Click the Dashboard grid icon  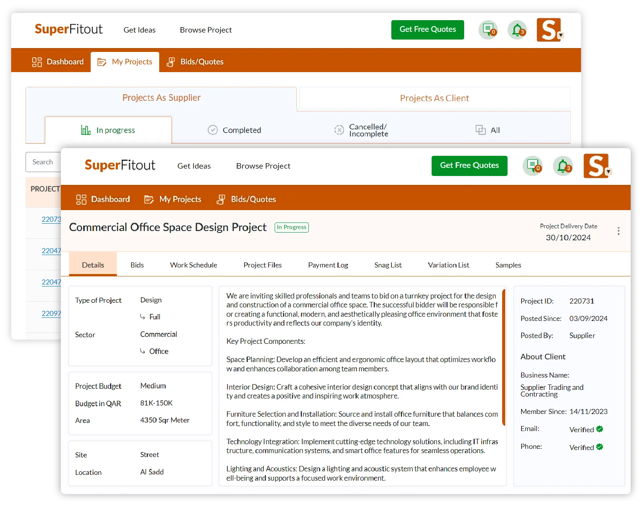[x=81, y=199]
